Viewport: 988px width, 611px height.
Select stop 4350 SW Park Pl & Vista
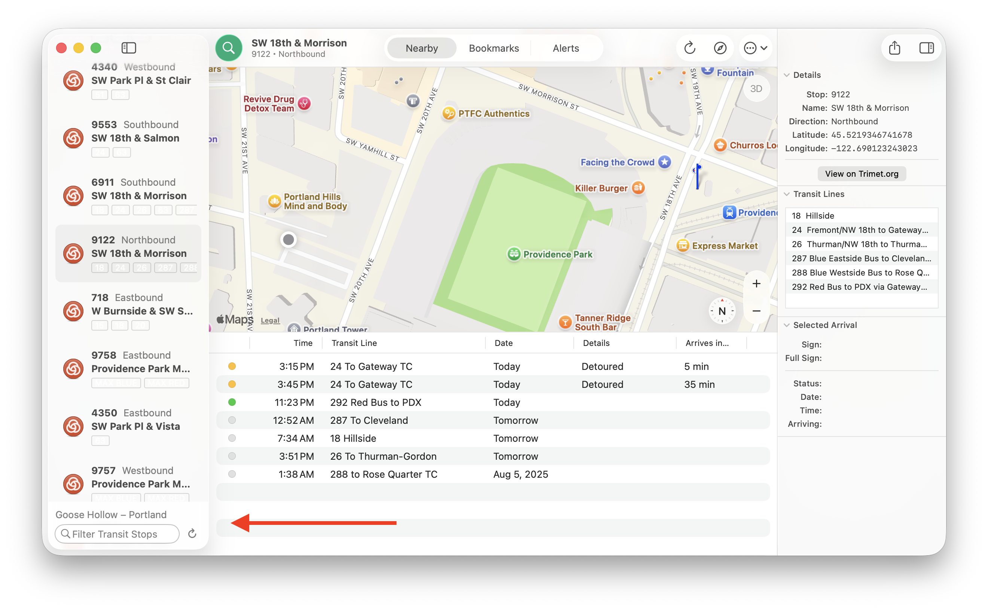(x=128, y=426)
